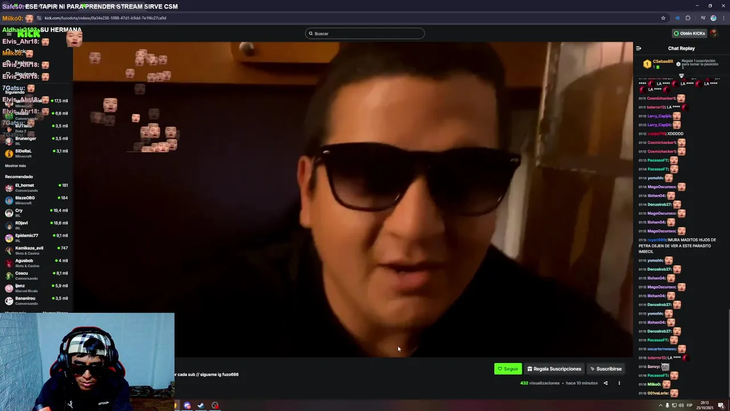Click El_hornet channel avatar
730x411 pixels.
tap(9, 188)
